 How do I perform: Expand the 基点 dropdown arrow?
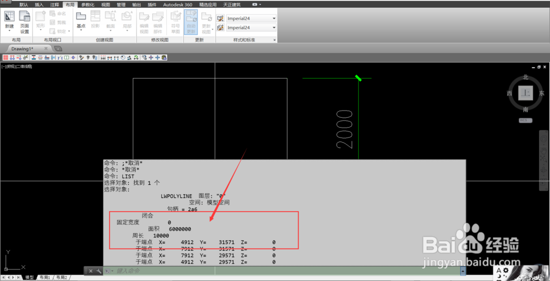(x=81, y=31)
